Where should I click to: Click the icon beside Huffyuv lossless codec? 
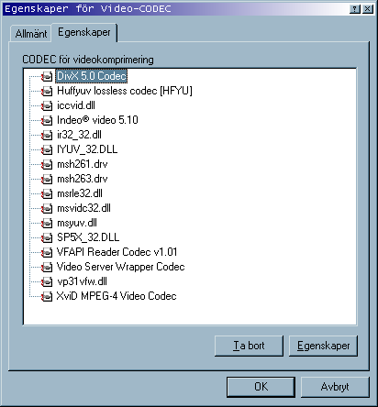click(47, 91)
